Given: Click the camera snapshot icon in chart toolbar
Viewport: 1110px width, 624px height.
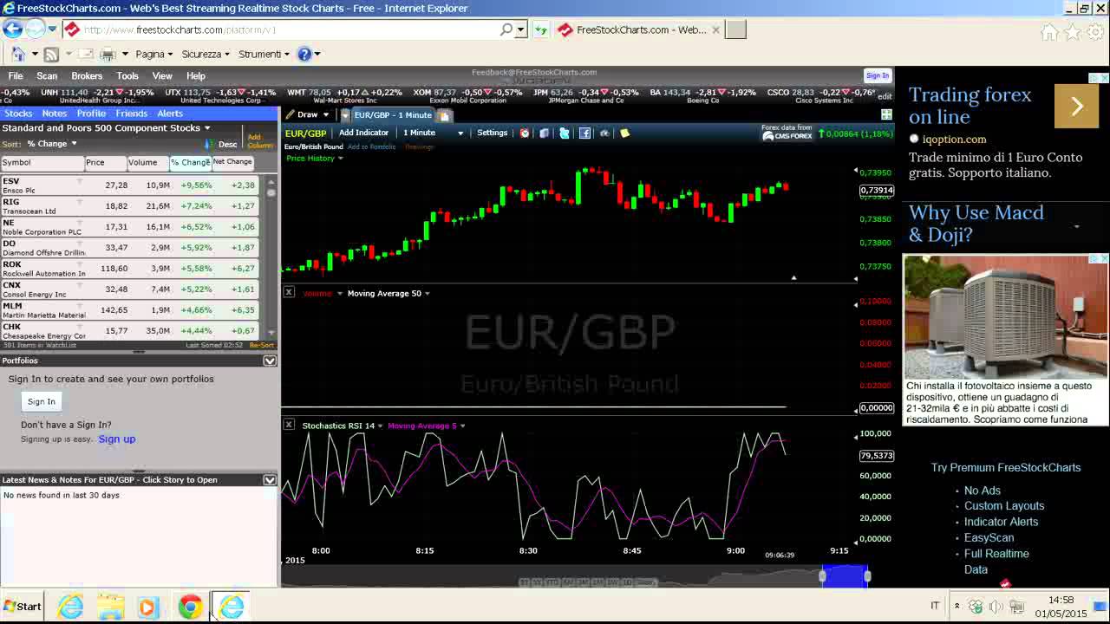Looking at the screenshot, I should [x=604, y=133].
